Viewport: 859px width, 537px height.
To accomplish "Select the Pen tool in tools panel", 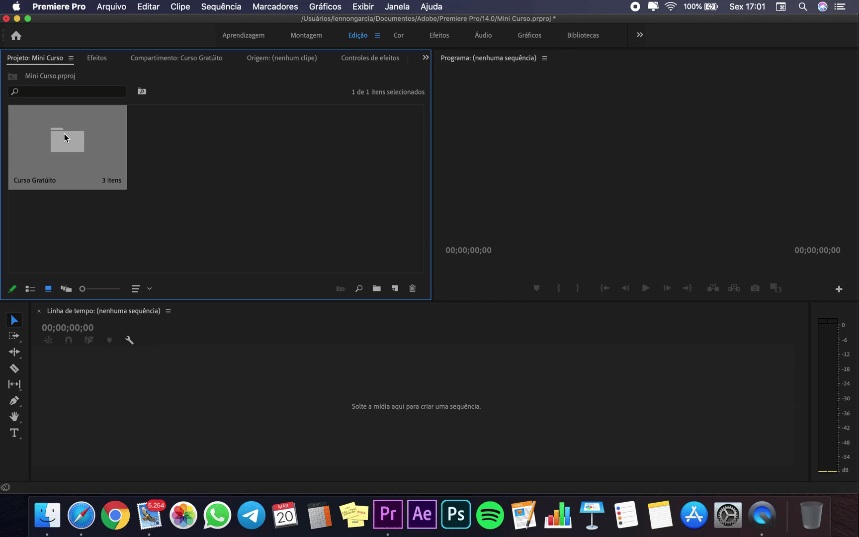I will pyautogui.click(x=14, y=401).
